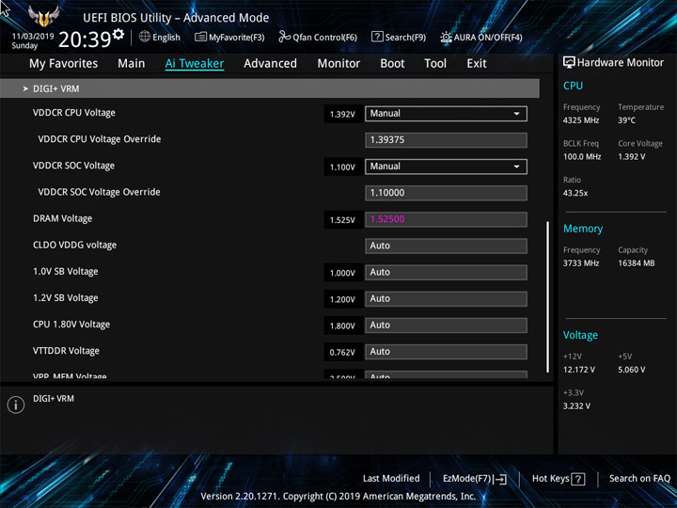Click the +12V 12.172 V reading
This screenshot has height=508, width=677.
point(579,370)
